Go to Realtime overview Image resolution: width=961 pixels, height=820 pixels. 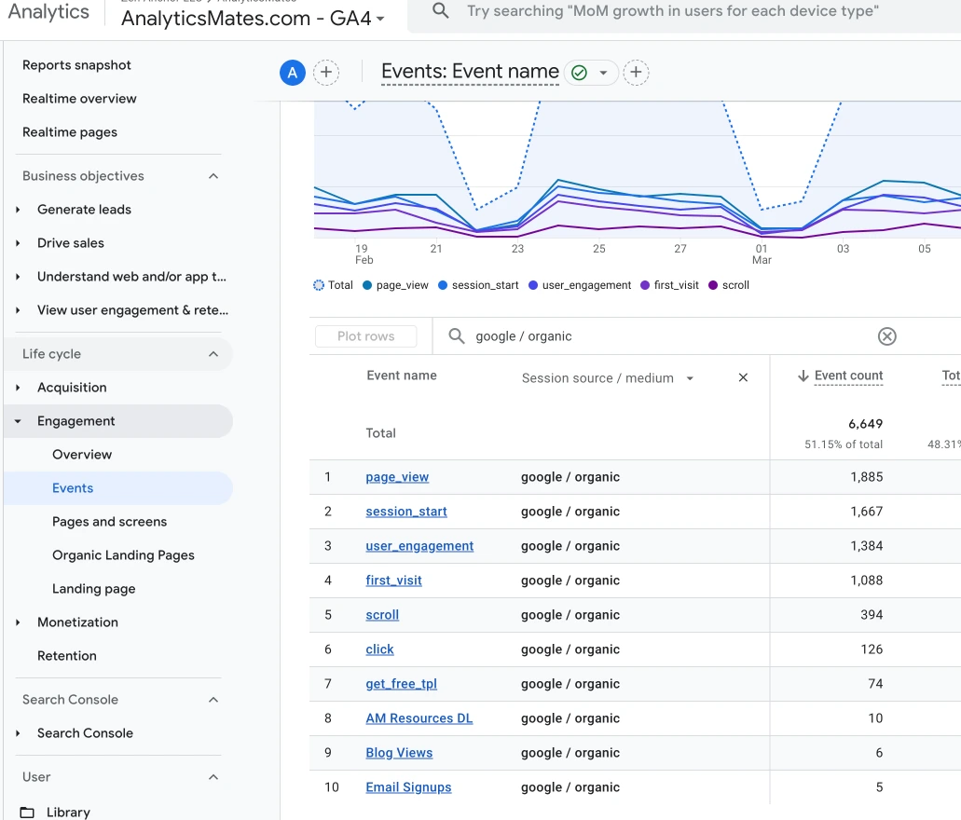click(x=79, y=99)
